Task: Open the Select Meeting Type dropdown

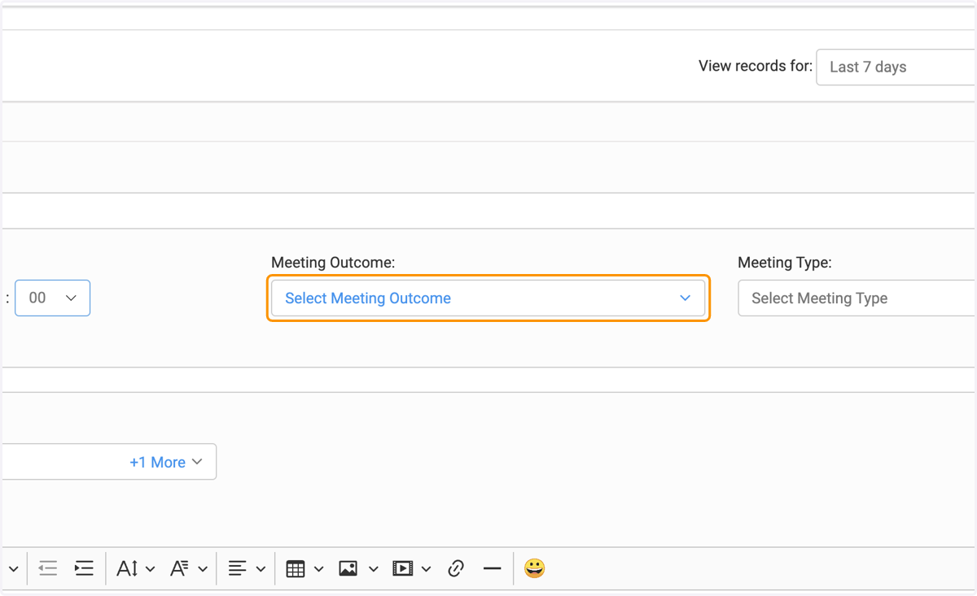Action: (x=857, y=298)
